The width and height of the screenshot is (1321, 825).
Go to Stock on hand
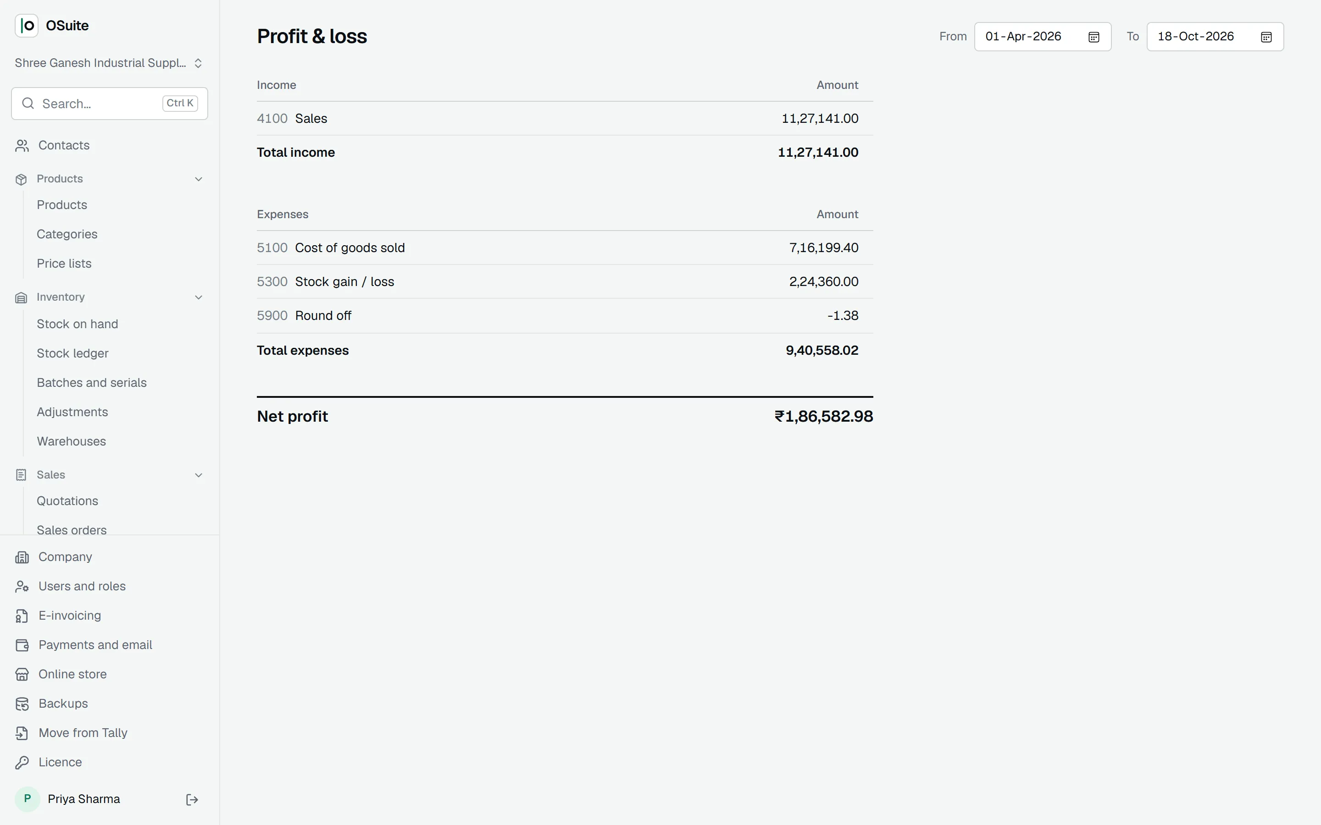pos(77,324)
